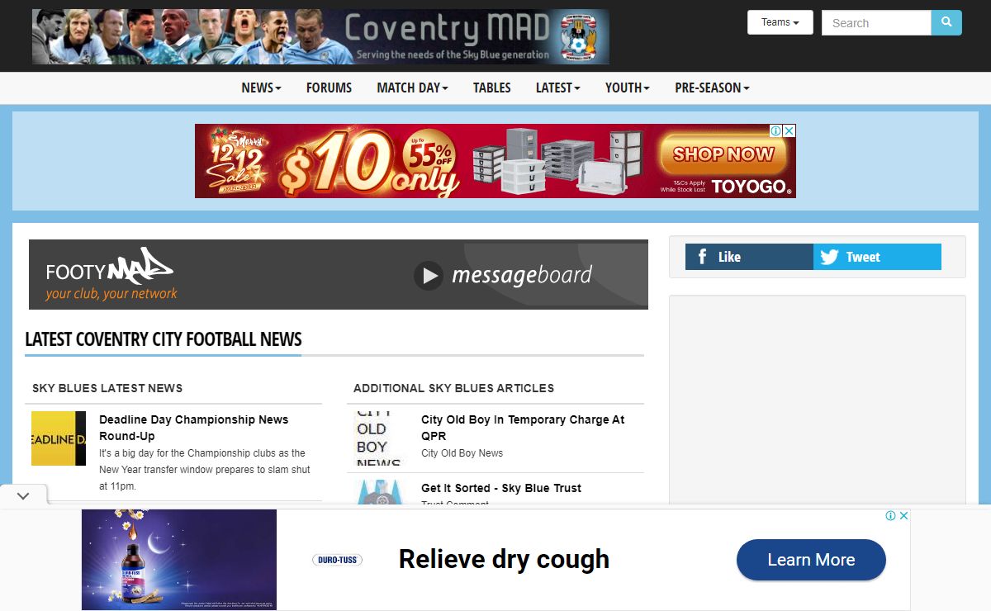Open the YOUTH dropdown menu
The height and width of the screenshot is (611, 991).
click(627, 88)
